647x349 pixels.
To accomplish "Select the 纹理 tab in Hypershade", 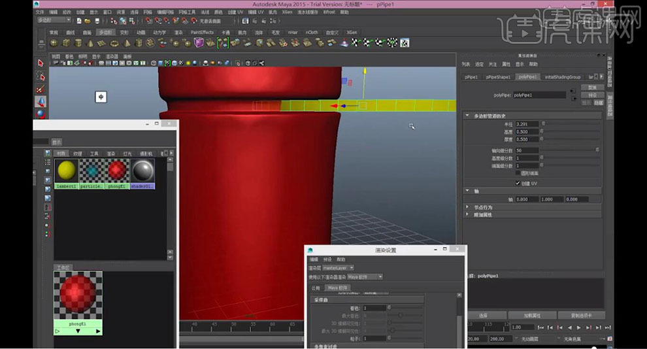I will tap(78, 154).
